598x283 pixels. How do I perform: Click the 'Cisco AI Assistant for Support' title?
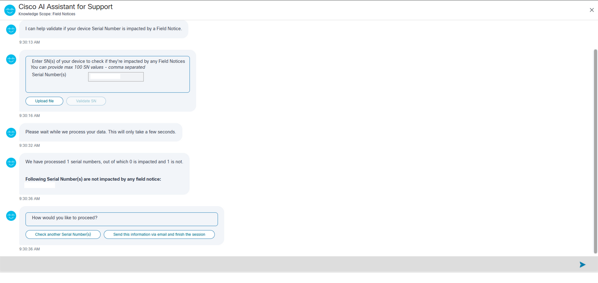(66, 7)
